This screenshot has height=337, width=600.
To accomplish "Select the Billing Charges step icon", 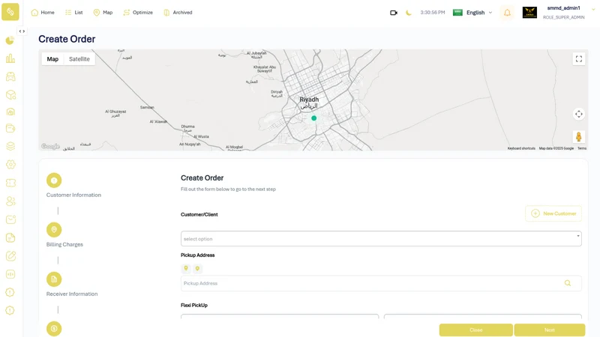I will pos(54,230).
